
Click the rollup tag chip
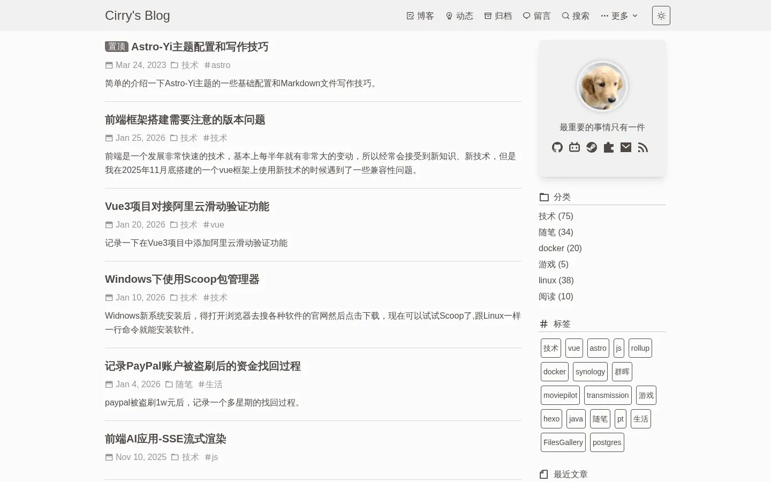click(640, 348)
